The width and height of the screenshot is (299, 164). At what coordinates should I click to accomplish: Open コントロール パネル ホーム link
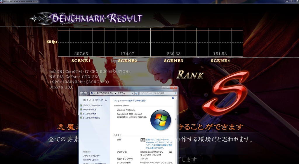95,100
